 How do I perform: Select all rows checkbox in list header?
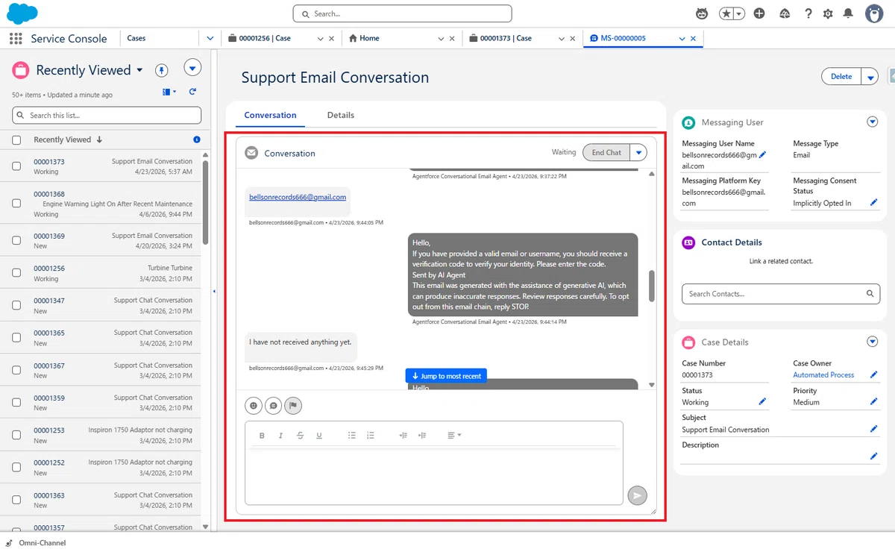pos(16,139)
